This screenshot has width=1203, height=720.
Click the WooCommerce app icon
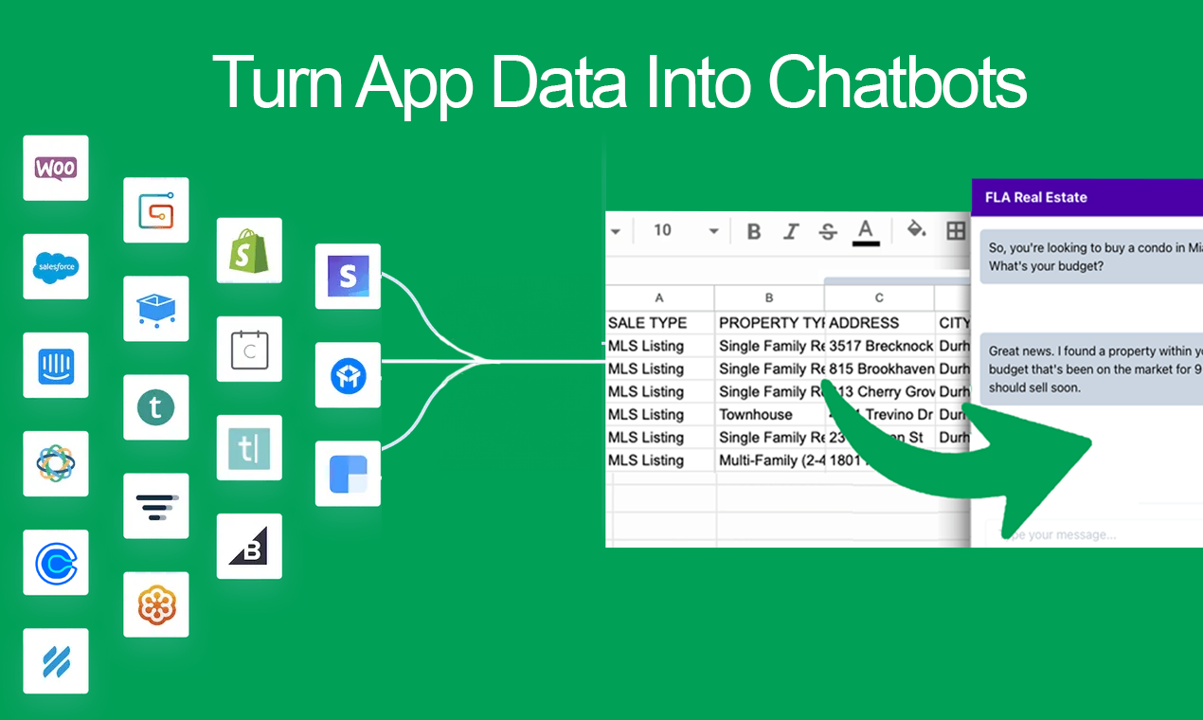56,168
